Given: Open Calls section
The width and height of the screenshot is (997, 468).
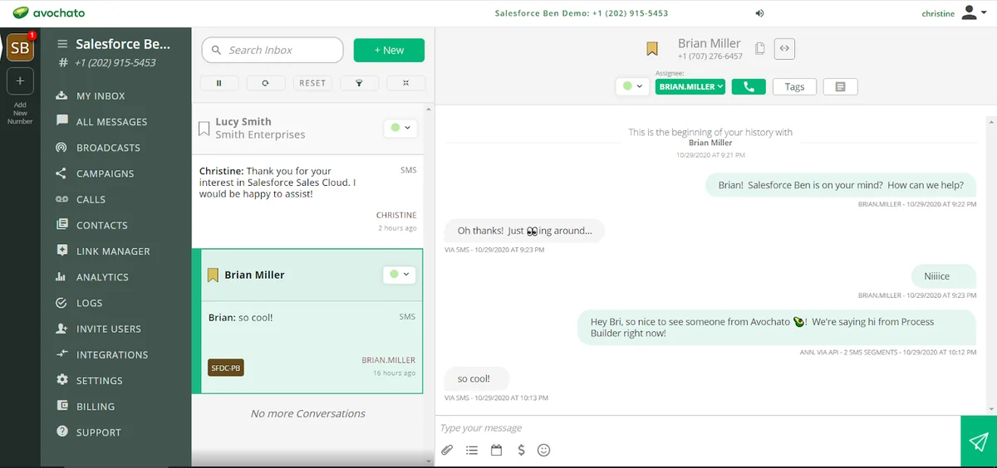Looking at the screenshot, I should pyautogui.click(x=91, y=199).
